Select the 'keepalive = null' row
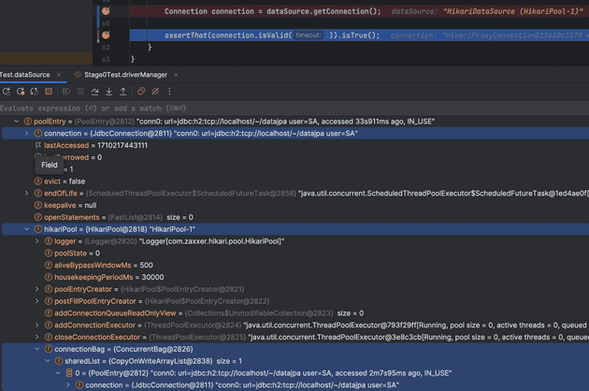This screenshot has height=391, width=589. tap(294, 205)
